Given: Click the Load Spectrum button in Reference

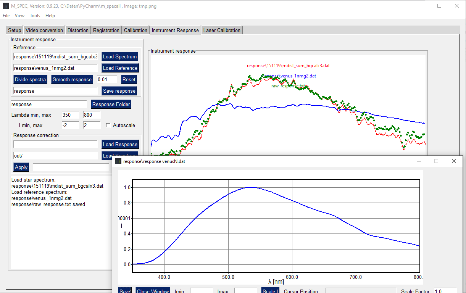Looking at the screenshot, I should click(120, 56).
